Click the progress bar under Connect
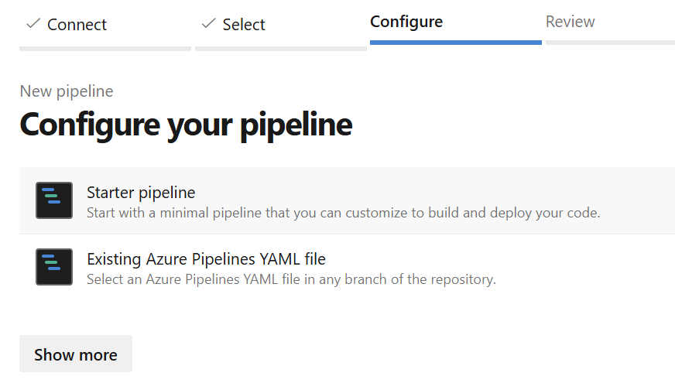The width and height of the screenshot is (675, 383). [105, 49]
